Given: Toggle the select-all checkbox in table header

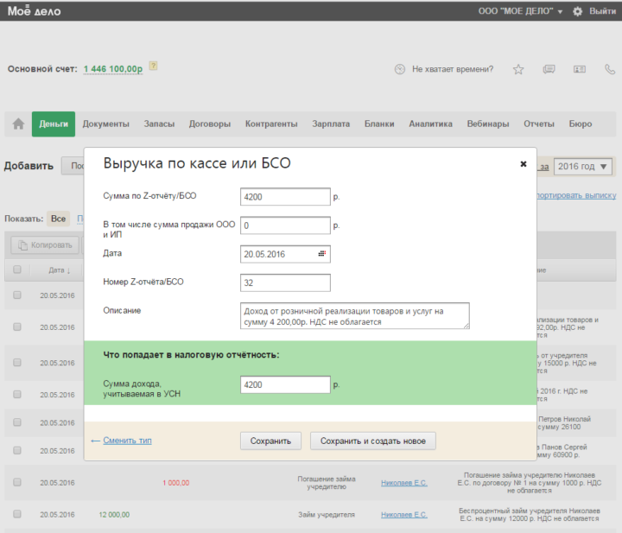Looking at the screenshot, I should pyautogui.click(x=16, y=270).
